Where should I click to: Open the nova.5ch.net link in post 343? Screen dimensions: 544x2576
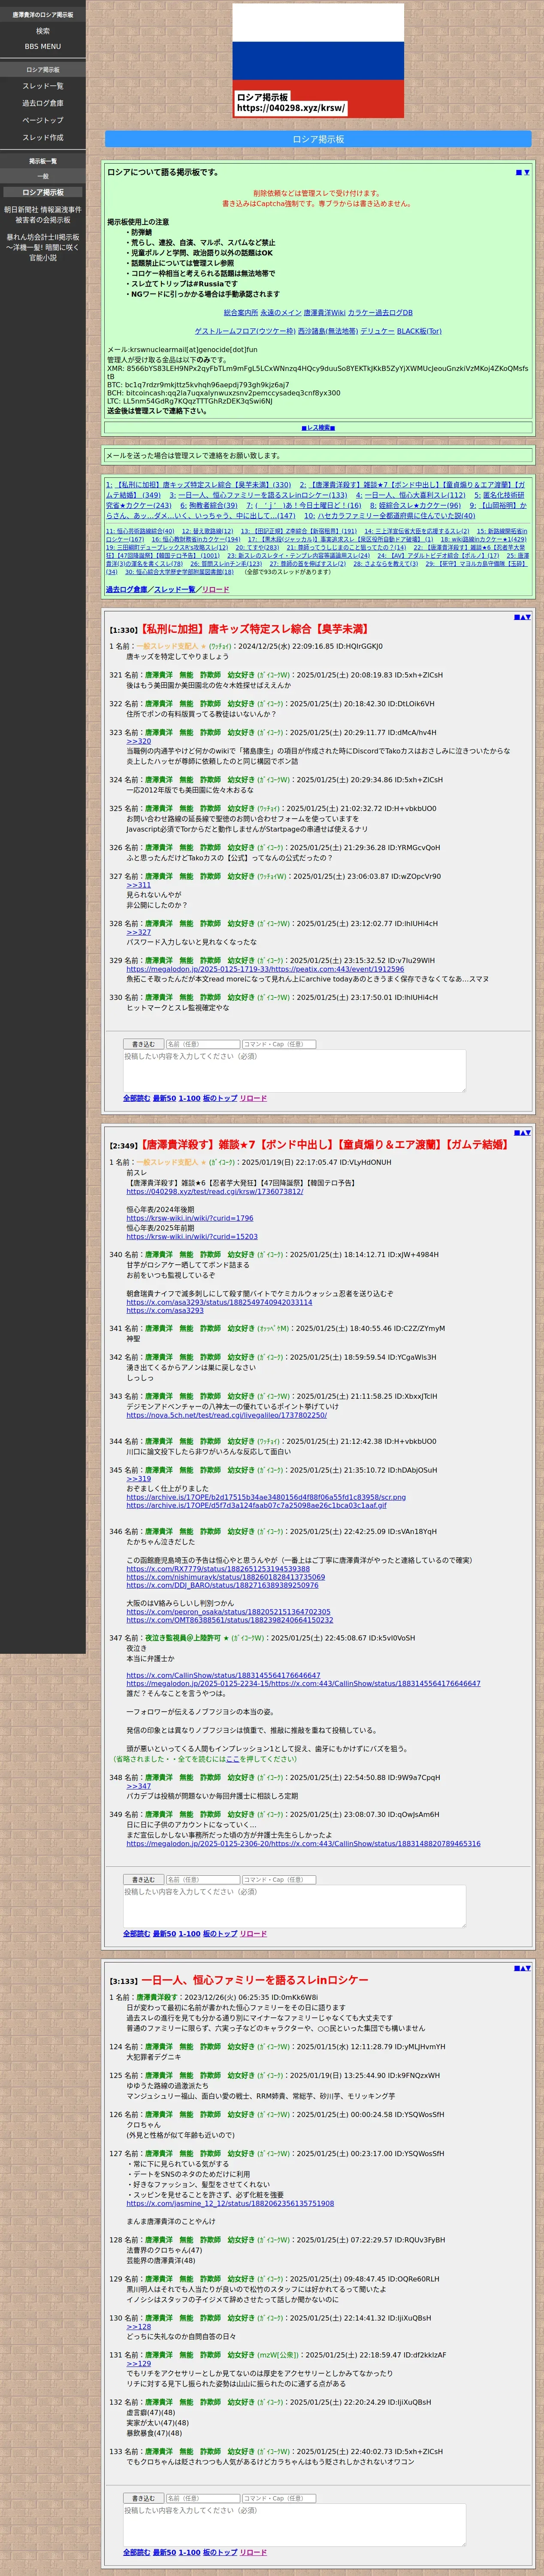pos(226,1415)
